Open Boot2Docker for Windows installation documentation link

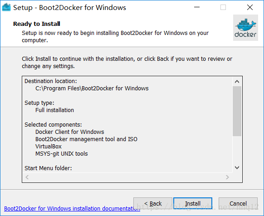click(72, 209)
